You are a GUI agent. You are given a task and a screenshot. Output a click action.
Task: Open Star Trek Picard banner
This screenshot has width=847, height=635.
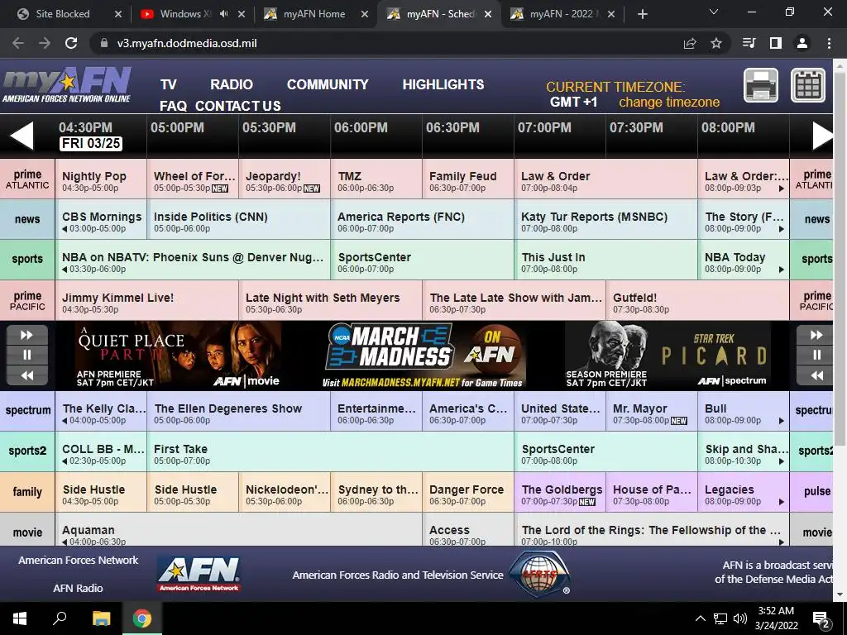click(668, 356)
